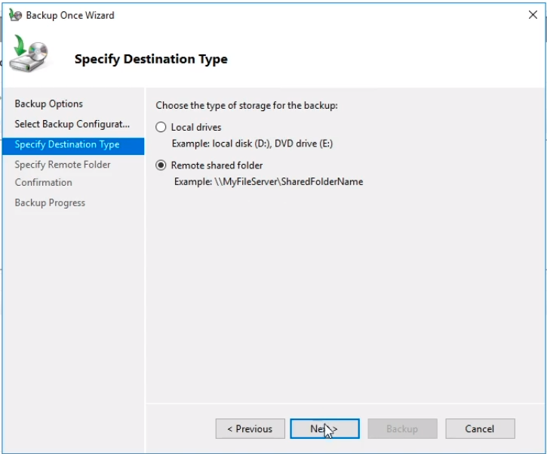Click the Backup Once Wizard title text
The width and height of the screenshot is (547, 454).
click(70, 15)
